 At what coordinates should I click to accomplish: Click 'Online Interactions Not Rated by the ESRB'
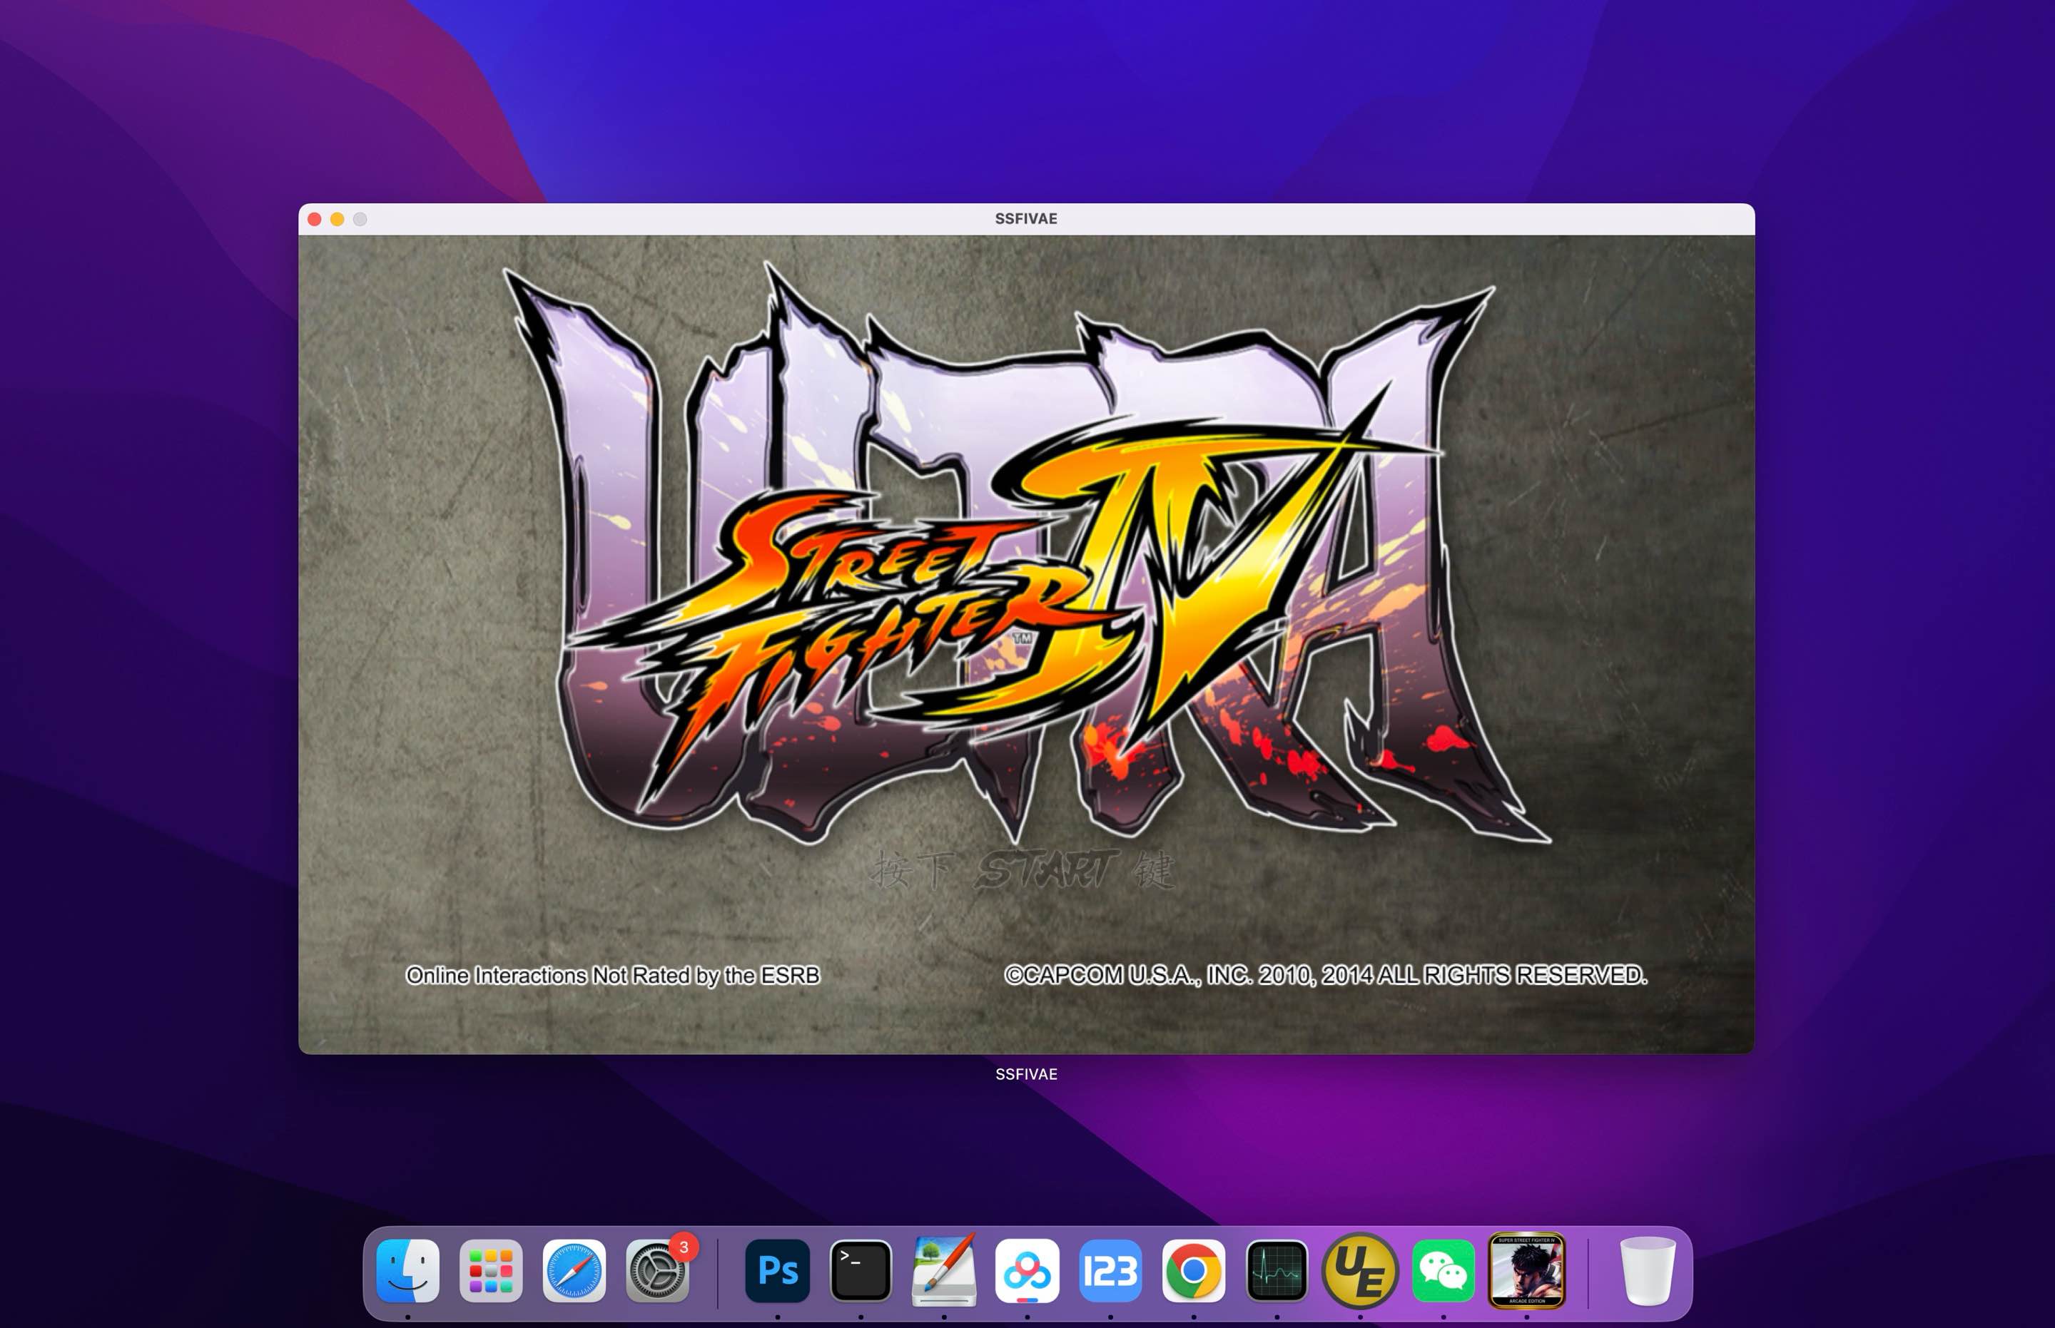pyautogui.click(x=612, y=975)
